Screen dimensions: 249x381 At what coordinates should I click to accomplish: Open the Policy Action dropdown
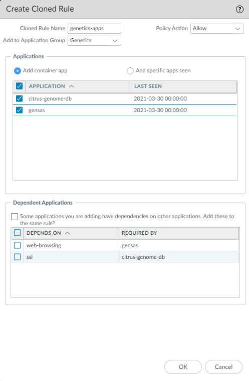coord(217,29)
